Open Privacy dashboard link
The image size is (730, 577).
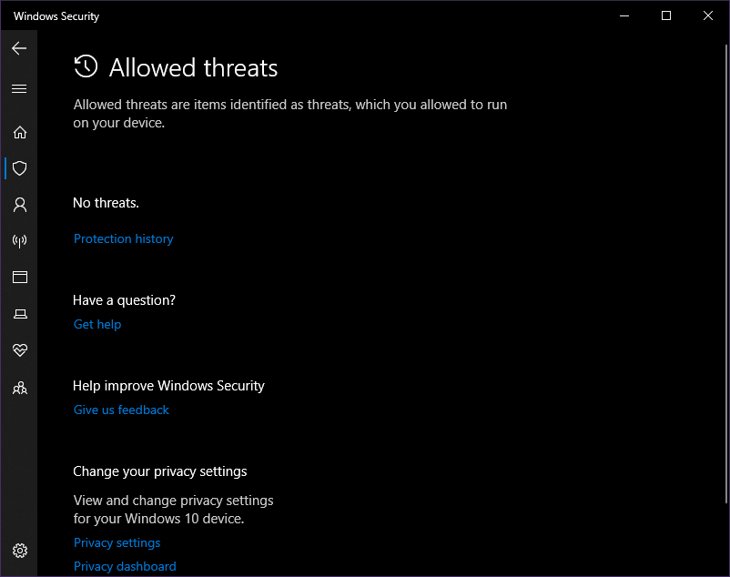[x=125, y=566]
